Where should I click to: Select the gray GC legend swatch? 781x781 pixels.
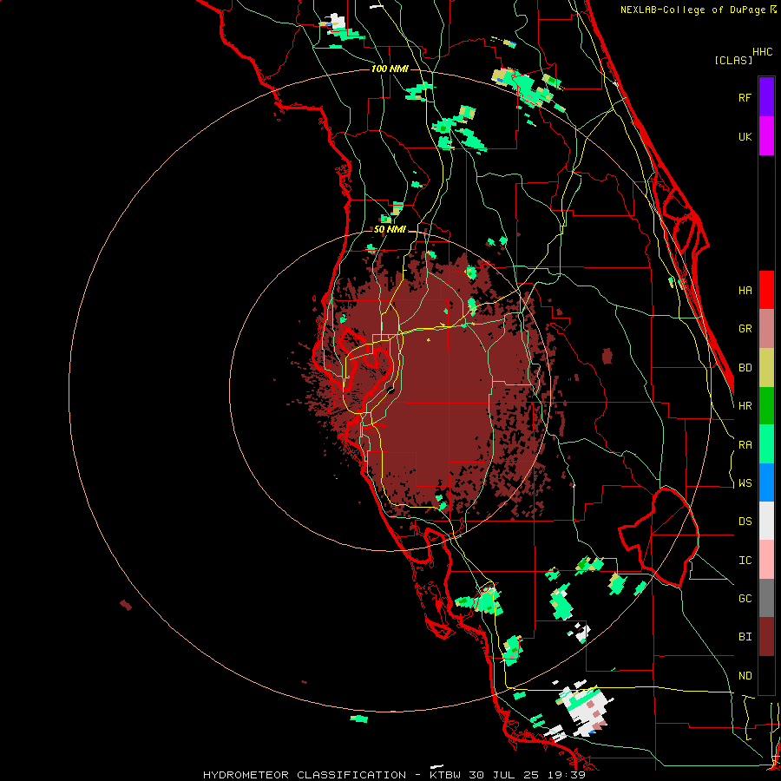766,598
